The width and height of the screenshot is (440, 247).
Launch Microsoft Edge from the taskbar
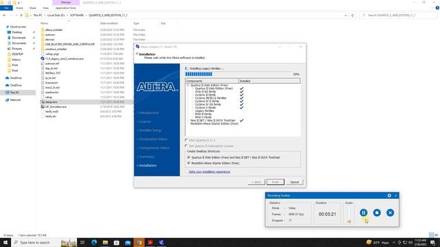click(x=93, y=242)
